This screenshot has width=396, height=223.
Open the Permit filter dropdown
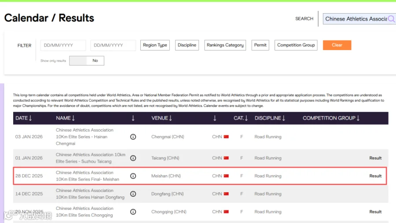(260, 45)
